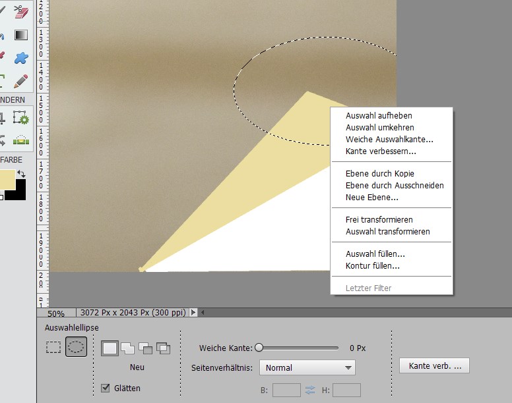Click the B width input field
Image resolution: width=512 pixels, height=403 pixels.
(x=286, y=390)
